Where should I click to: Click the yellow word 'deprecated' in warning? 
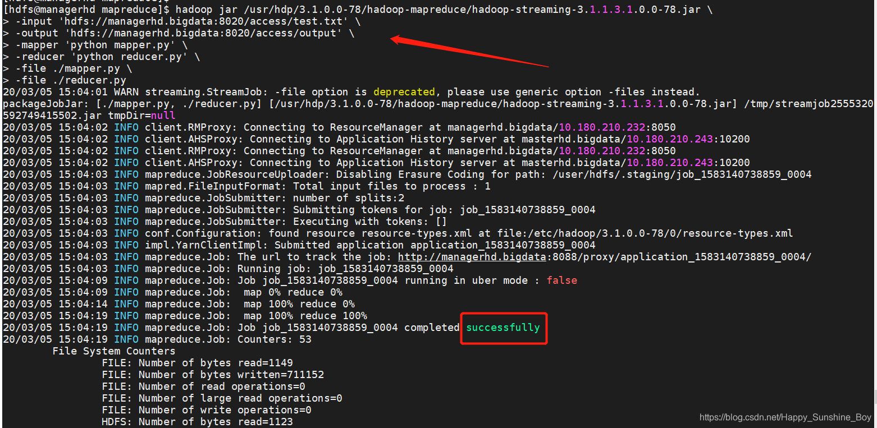(x=404, y=92)
